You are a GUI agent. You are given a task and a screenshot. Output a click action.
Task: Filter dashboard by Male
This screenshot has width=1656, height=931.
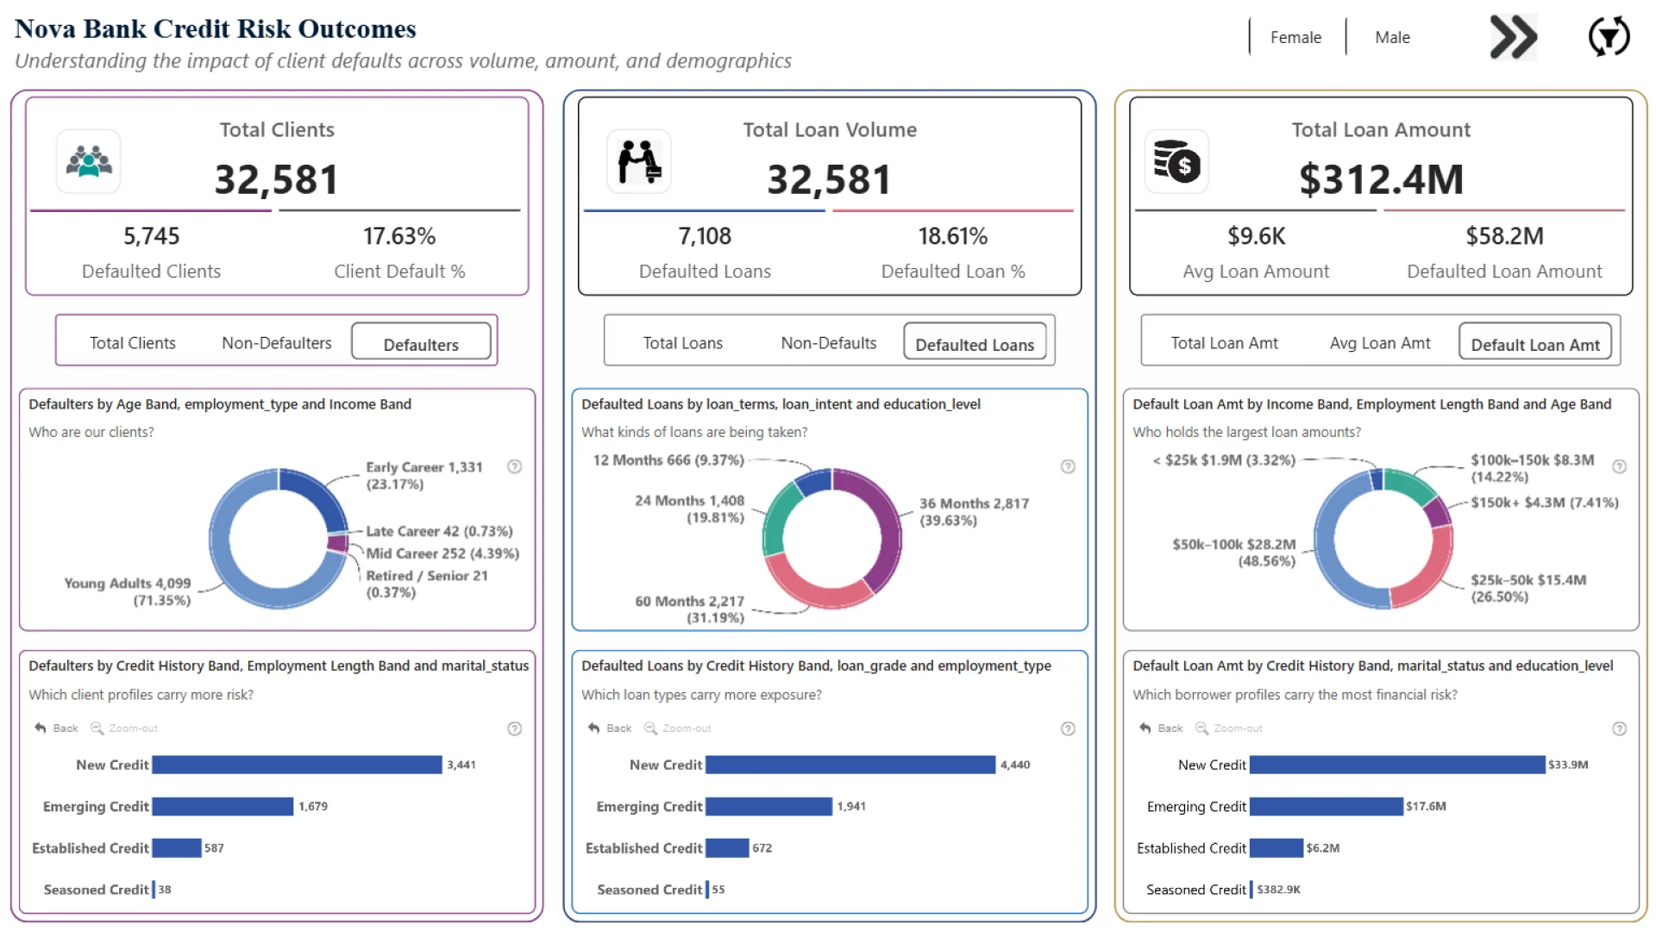[x=1392, y=37]
